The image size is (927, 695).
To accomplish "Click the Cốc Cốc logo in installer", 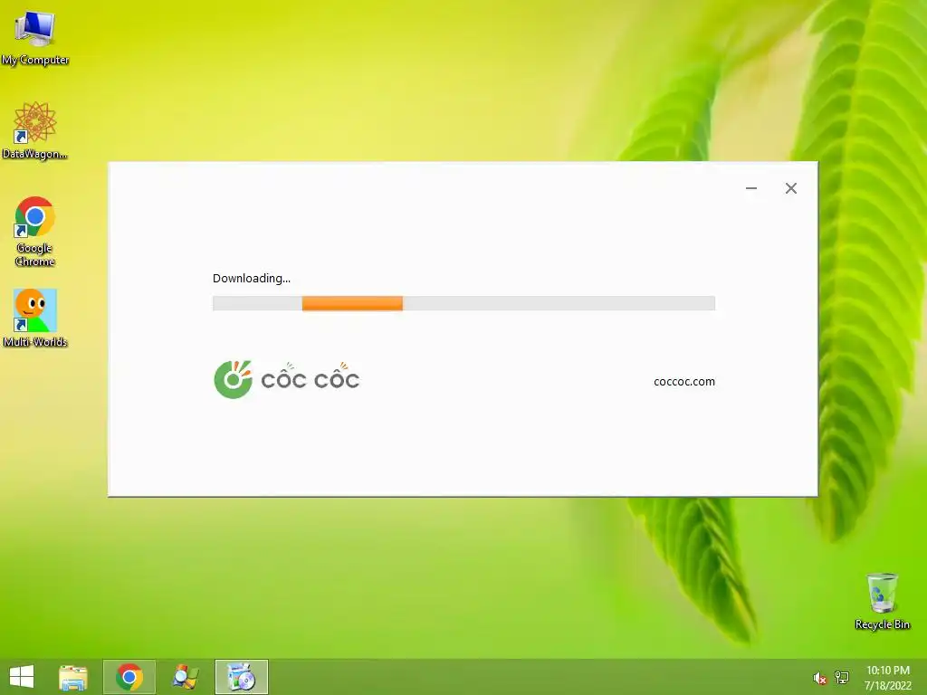I will (x=287, y=379).
